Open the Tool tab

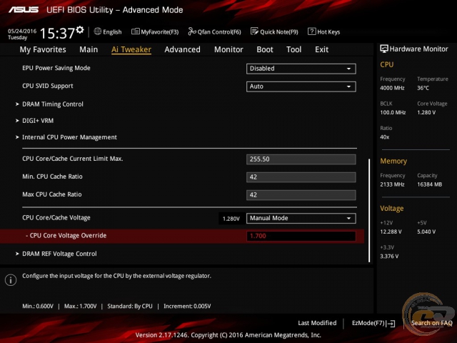coord(293,49)
